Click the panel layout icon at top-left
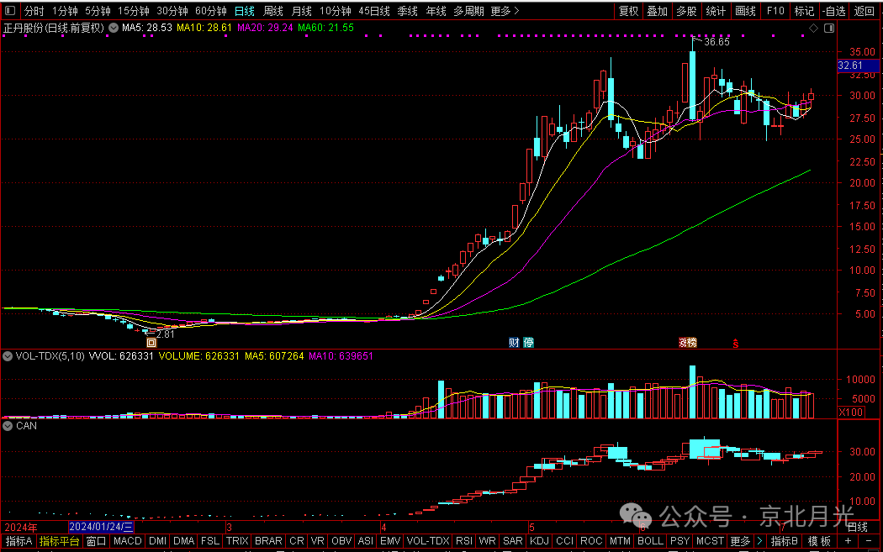The height and width of the screenshot is (552, 883). pos(9,11)
